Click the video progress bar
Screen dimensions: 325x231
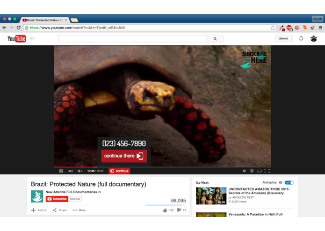162,167
